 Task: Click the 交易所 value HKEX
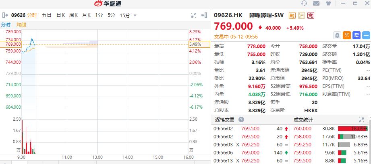point(311,110)
